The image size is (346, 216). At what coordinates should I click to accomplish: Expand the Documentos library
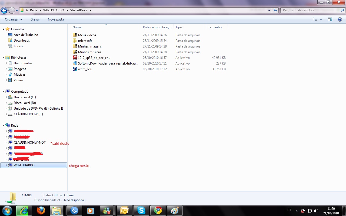(6, 63)
